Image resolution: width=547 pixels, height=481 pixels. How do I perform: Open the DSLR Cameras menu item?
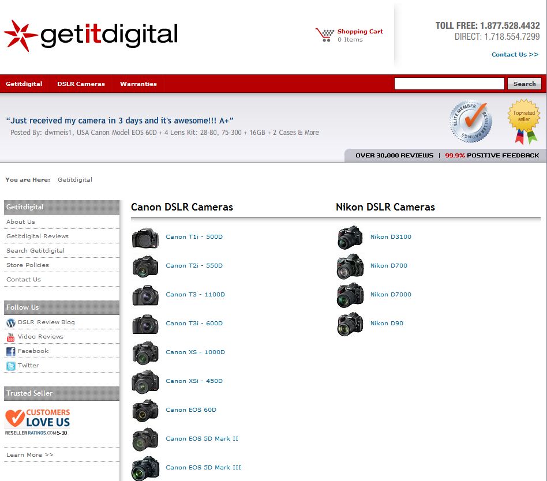(x=81, y=84)
